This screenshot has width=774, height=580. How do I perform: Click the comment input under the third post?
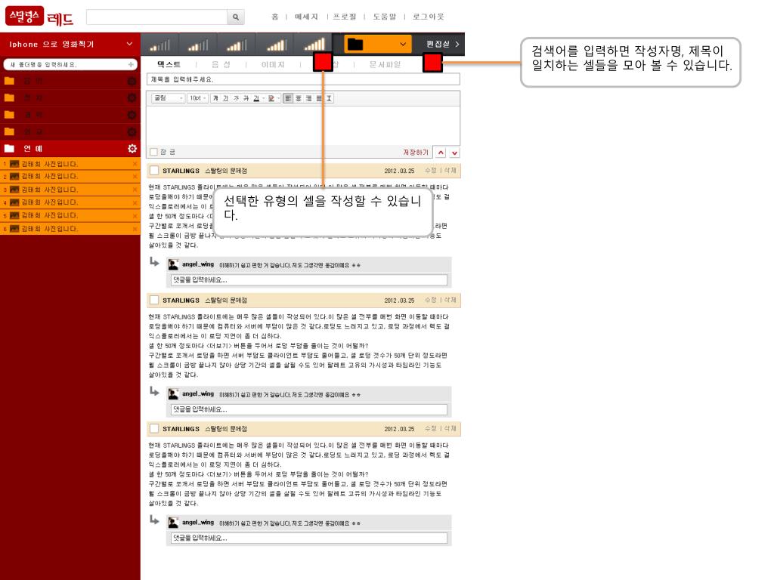coord(309,538)
